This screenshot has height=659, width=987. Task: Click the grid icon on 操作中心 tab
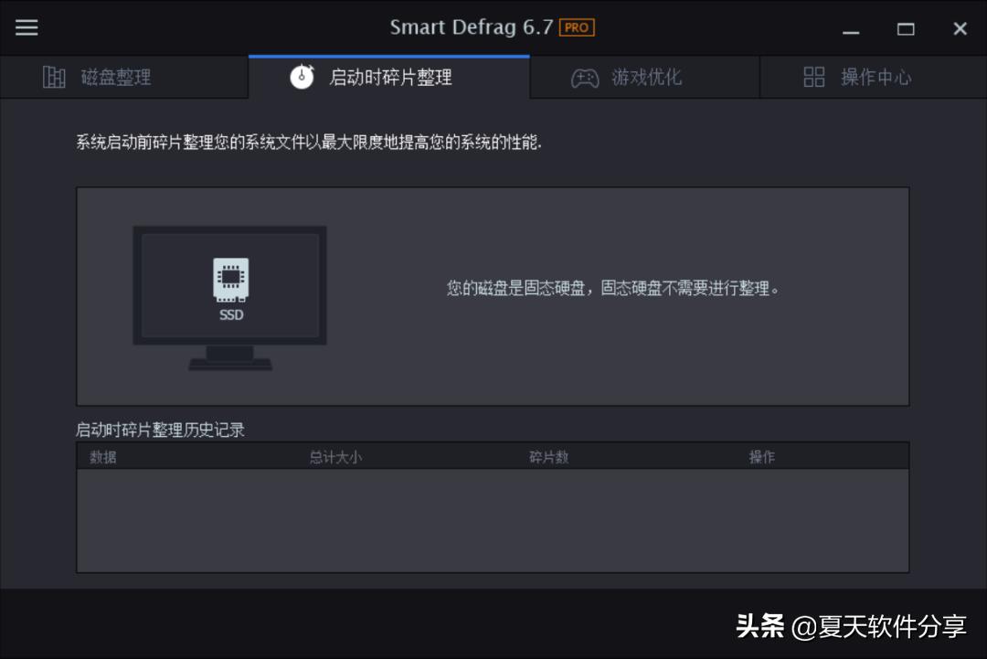pos(813,78)
